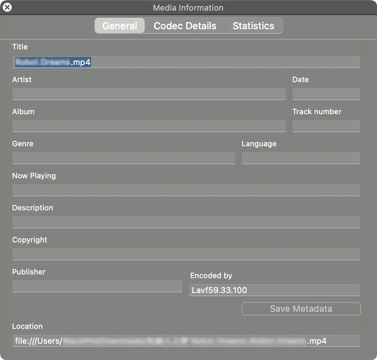This screenshot has height=360, width=377.
Task: Click the Encoded by field showing Lavf59.33.100
Action: click(274, 290)
